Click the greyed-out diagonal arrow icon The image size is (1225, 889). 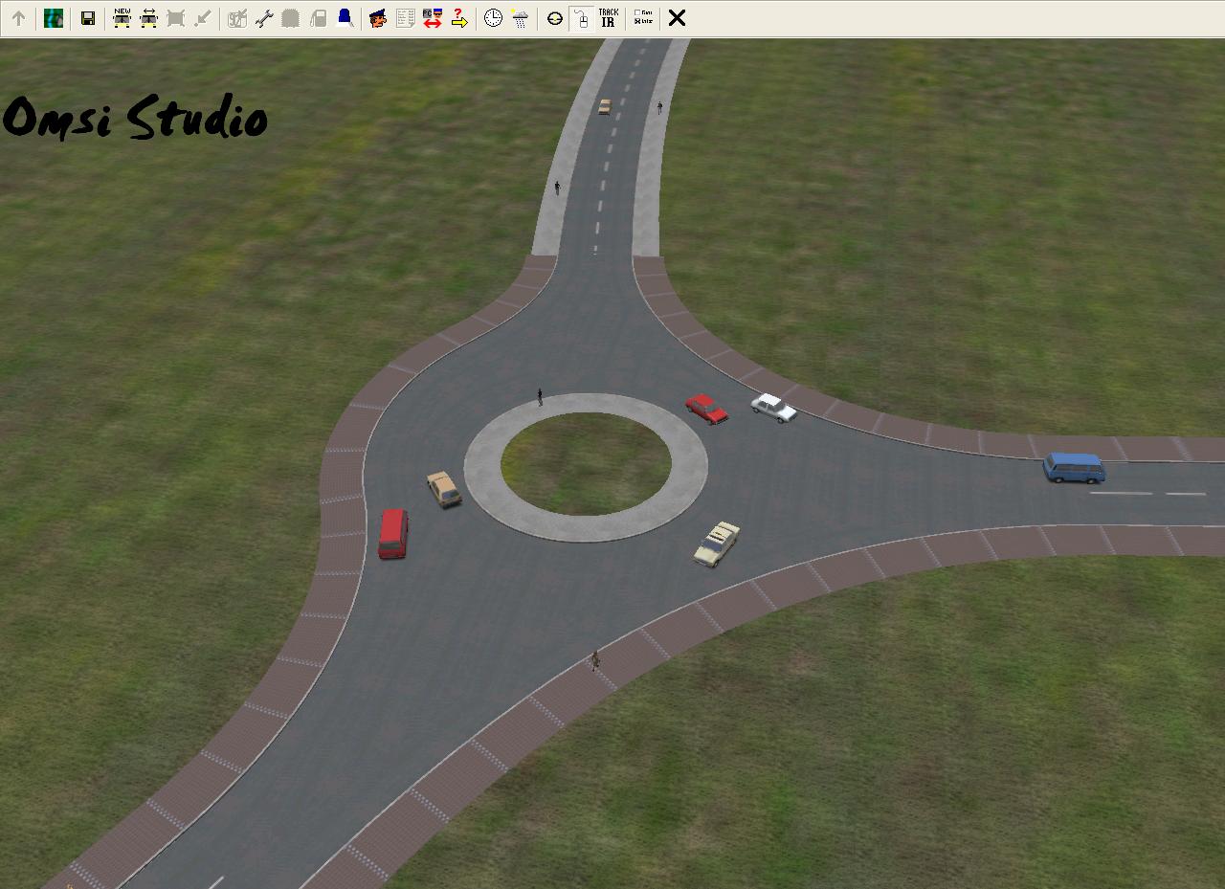[x=203, y=18]
